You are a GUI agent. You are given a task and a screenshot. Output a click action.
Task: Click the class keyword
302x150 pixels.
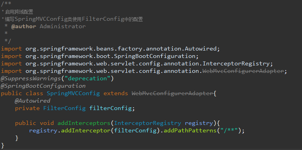34,94
